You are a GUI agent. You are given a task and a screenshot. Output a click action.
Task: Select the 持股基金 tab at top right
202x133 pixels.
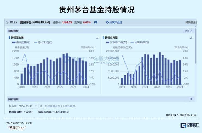coord(191,22)
